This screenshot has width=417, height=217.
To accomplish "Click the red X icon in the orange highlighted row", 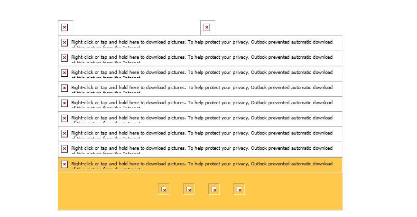I will click(65, 164).
